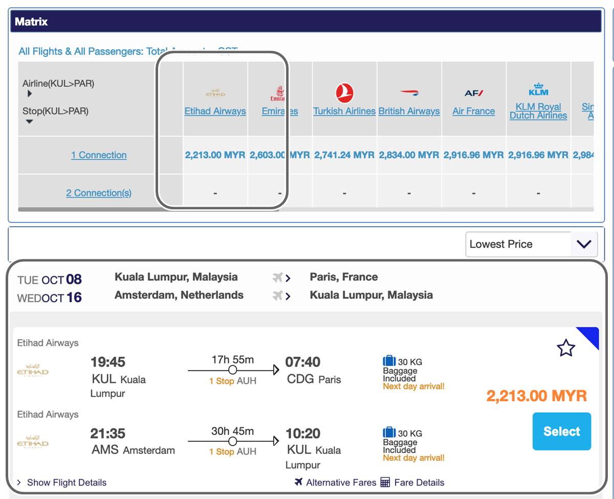
Task: Open the Lowest Price sort dropdown
Action: coord(532,244)
